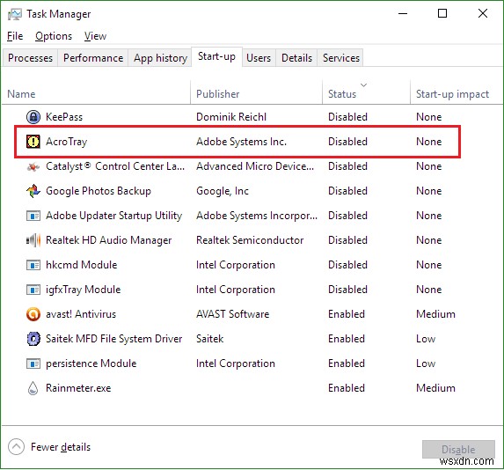Select the KeePass row name
The image size is (504, 470).
[64, 117]
